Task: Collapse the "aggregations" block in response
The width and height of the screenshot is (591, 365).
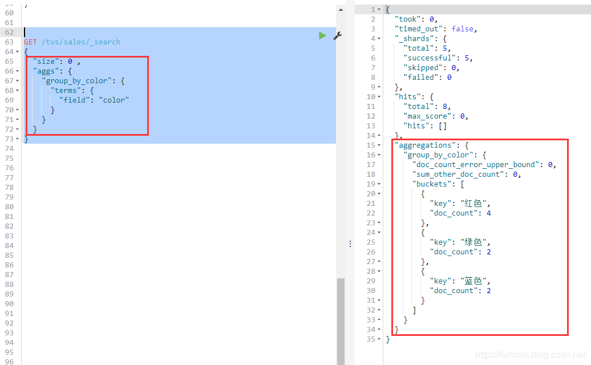Action: click(x=380, y=145)
